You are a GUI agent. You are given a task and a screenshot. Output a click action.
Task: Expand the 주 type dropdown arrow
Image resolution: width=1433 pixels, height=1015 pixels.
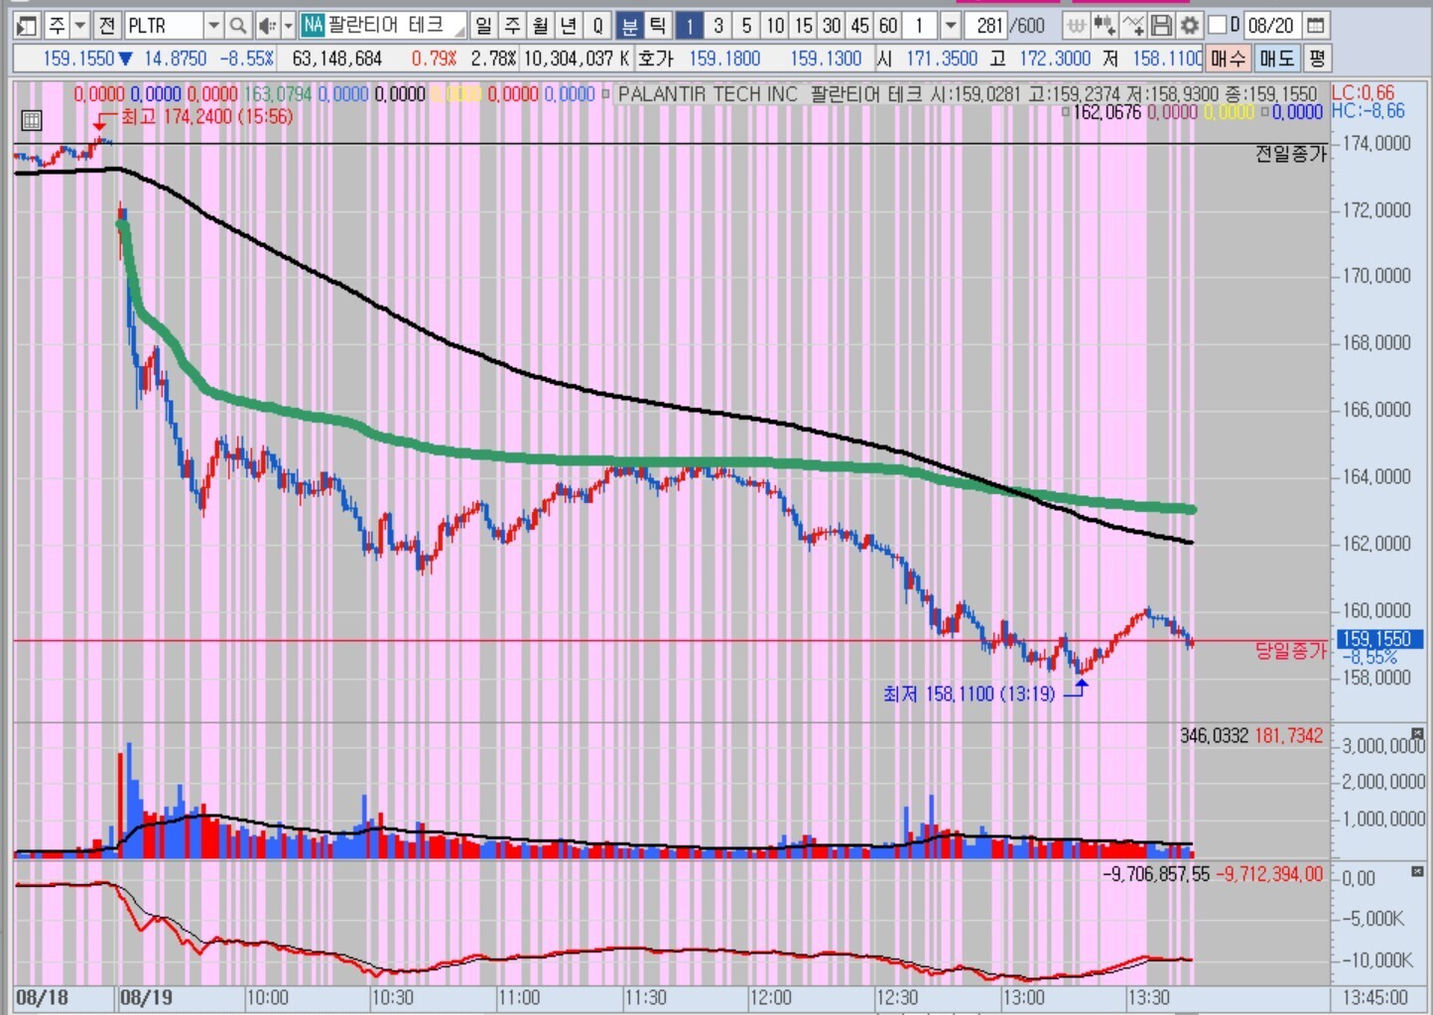point(81,26)
